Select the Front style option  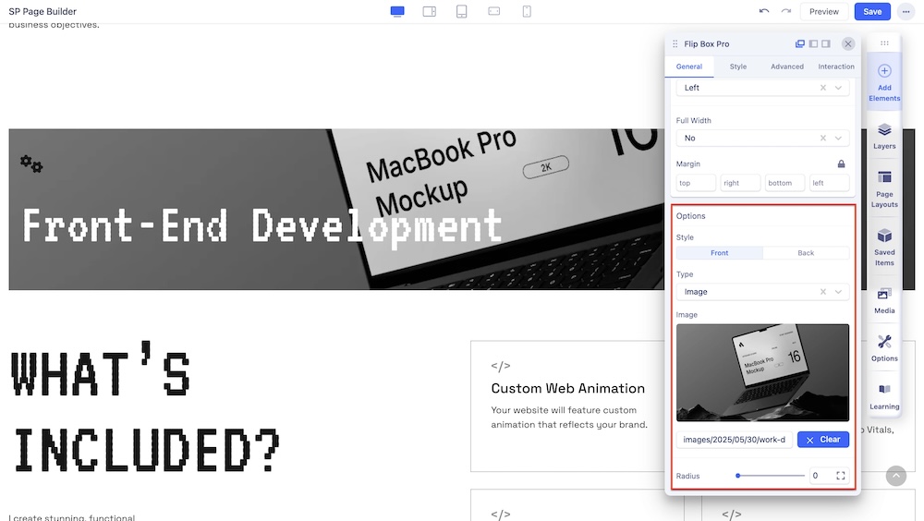[x=720, y=253]
